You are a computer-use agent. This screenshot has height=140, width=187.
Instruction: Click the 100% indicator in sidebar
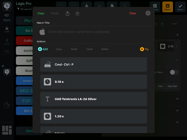pos(7,20)
